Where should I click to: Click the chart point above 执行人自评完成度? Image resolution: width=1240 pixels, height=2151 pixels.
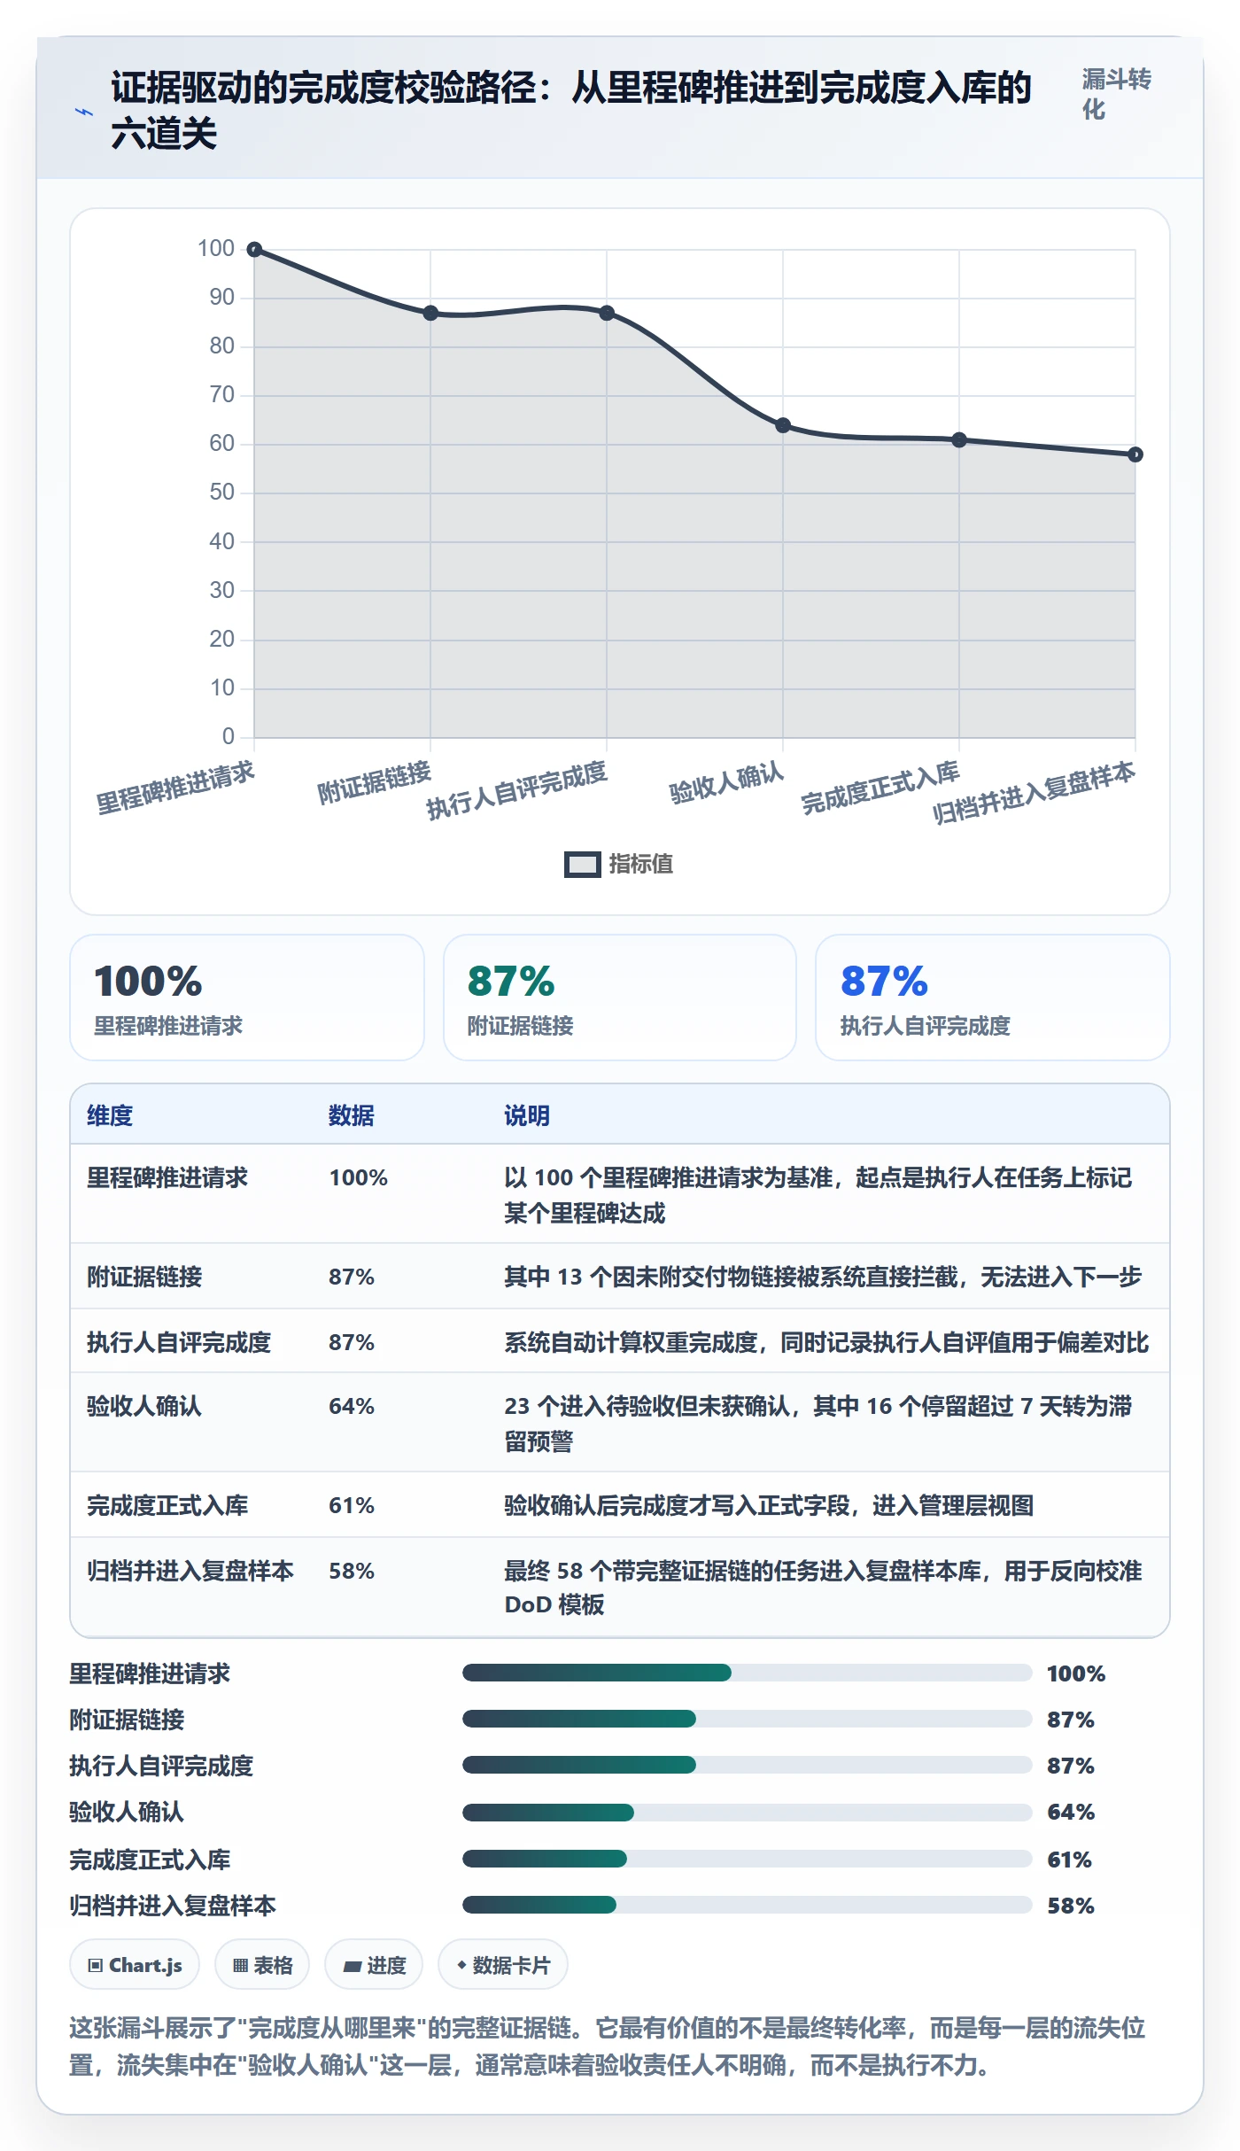coord(607,313)
